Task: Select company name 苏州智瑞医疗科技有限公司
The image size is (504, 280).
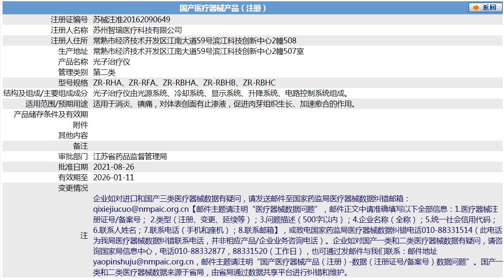Action: (137, 30)
